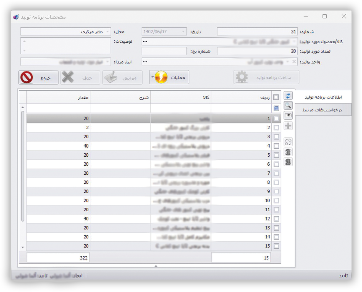
Task: Click the مقدار total cell 322
Action: click(x=58, y=257)
